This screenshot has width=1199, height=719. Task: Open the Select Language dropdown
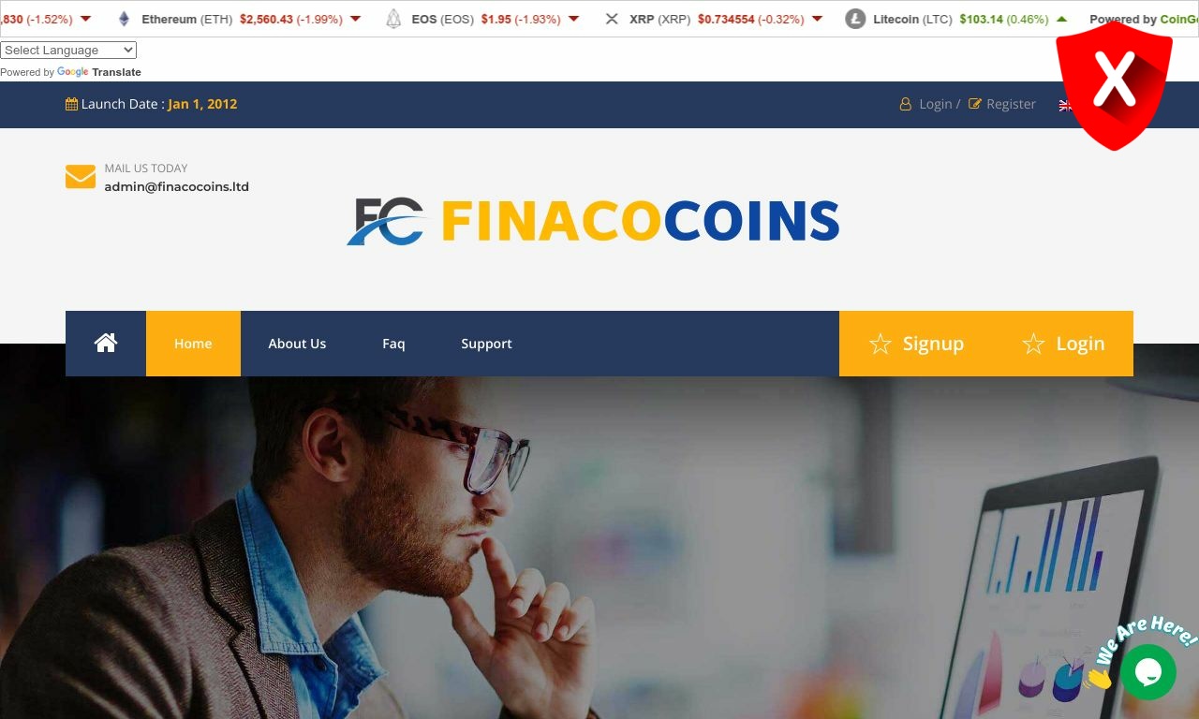coord(68,51)
